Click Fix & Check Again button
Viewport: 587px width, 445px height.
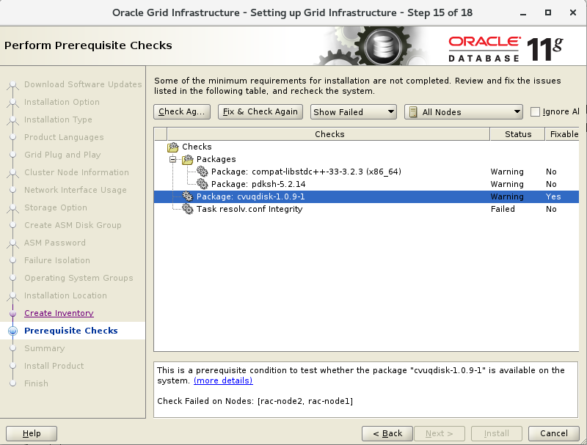pos(260,111)
